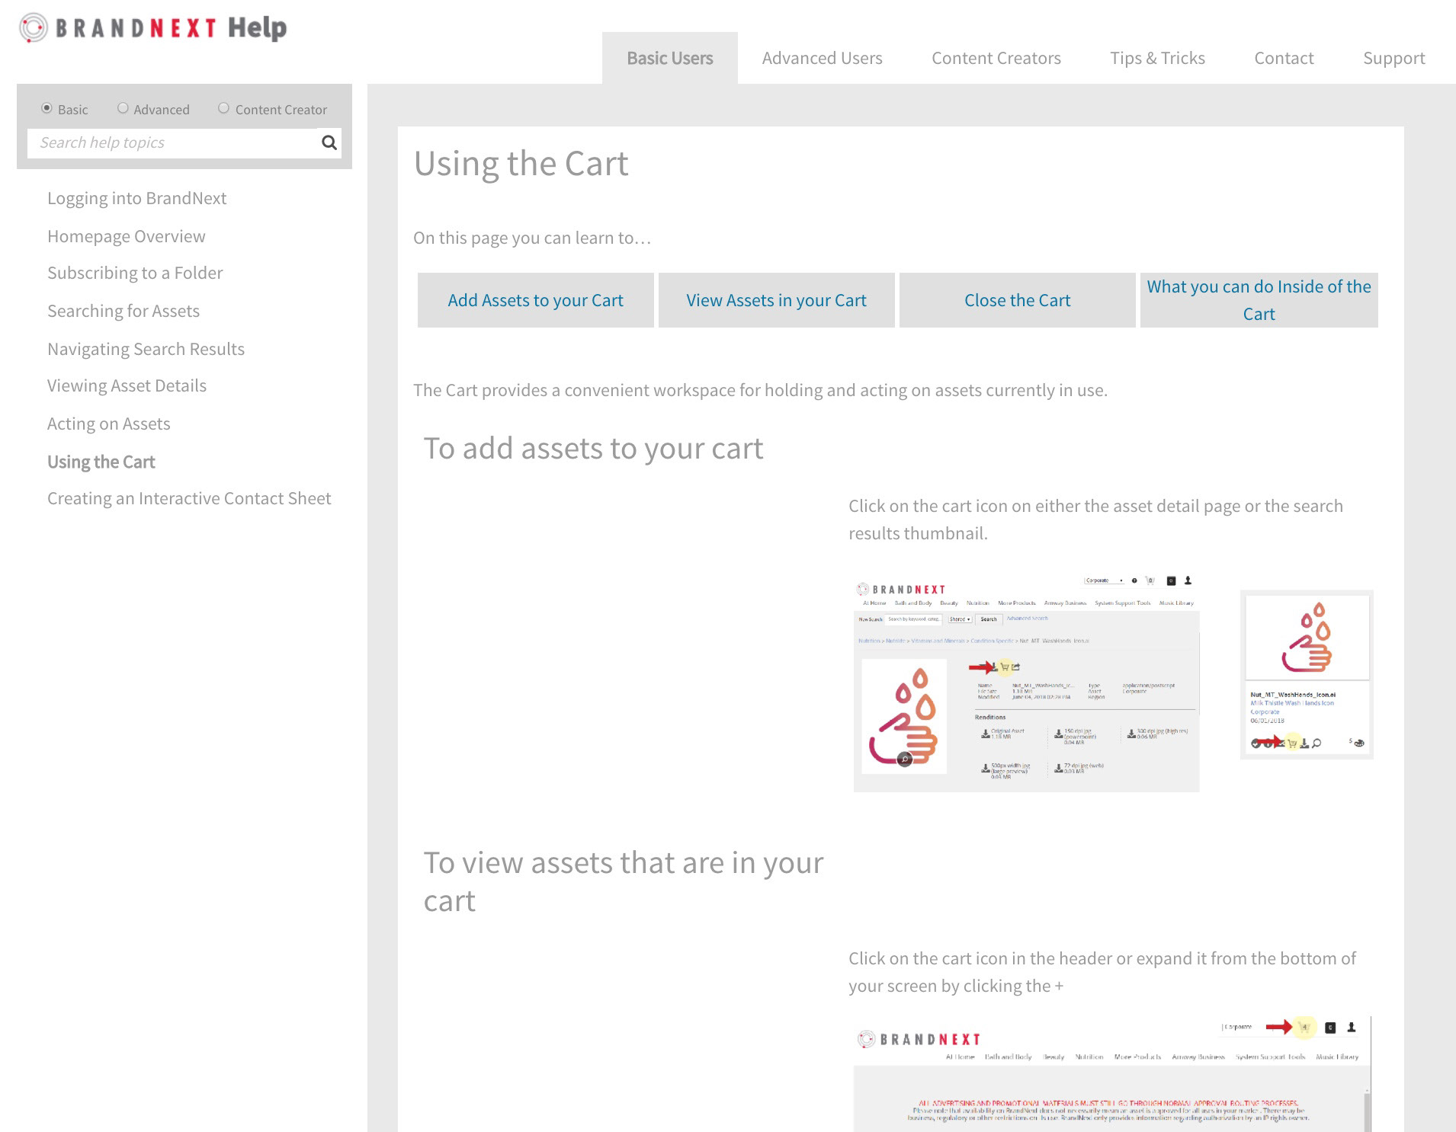The height and width of the screenshot is (1132, 1456).
Task: Open the search result thumbnail screenshot
Action: pyautogui.click(x=1307, y=674)
